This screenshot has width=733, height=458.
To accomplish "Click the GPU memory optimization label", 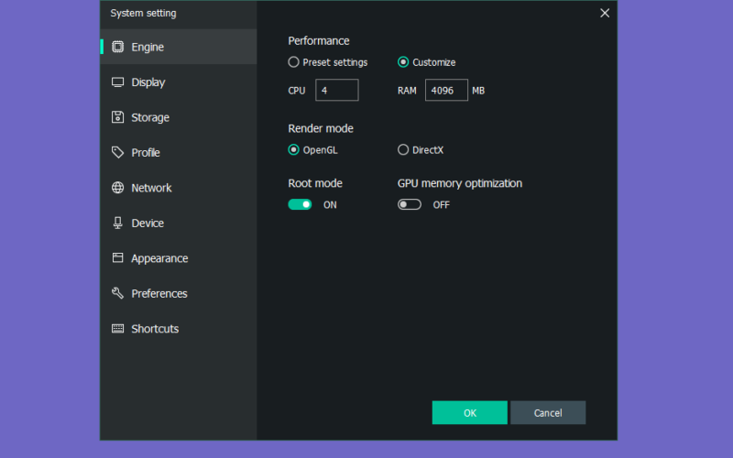I will (460, 183).
